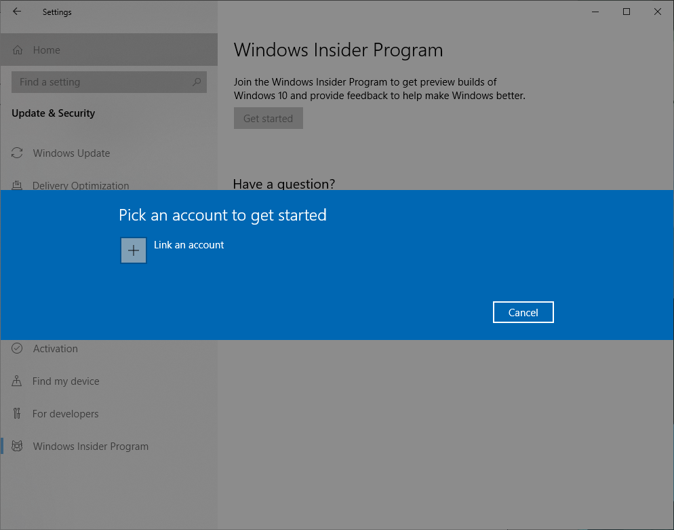Cancel the account picker dialog
Screen dimensions: 674x530
pyautogui.click(x=523, y=311)
